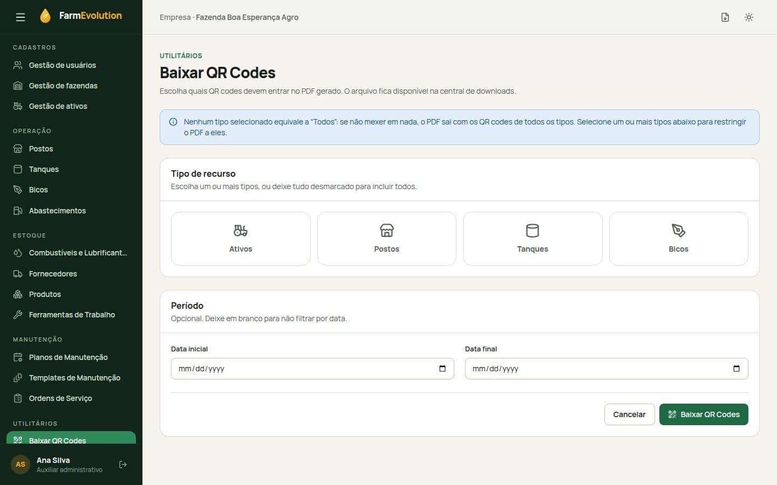The height and width of the screenshot is (485, 777).
Task: Select the Ativos resource type card
Action: (x=241, y=239)
